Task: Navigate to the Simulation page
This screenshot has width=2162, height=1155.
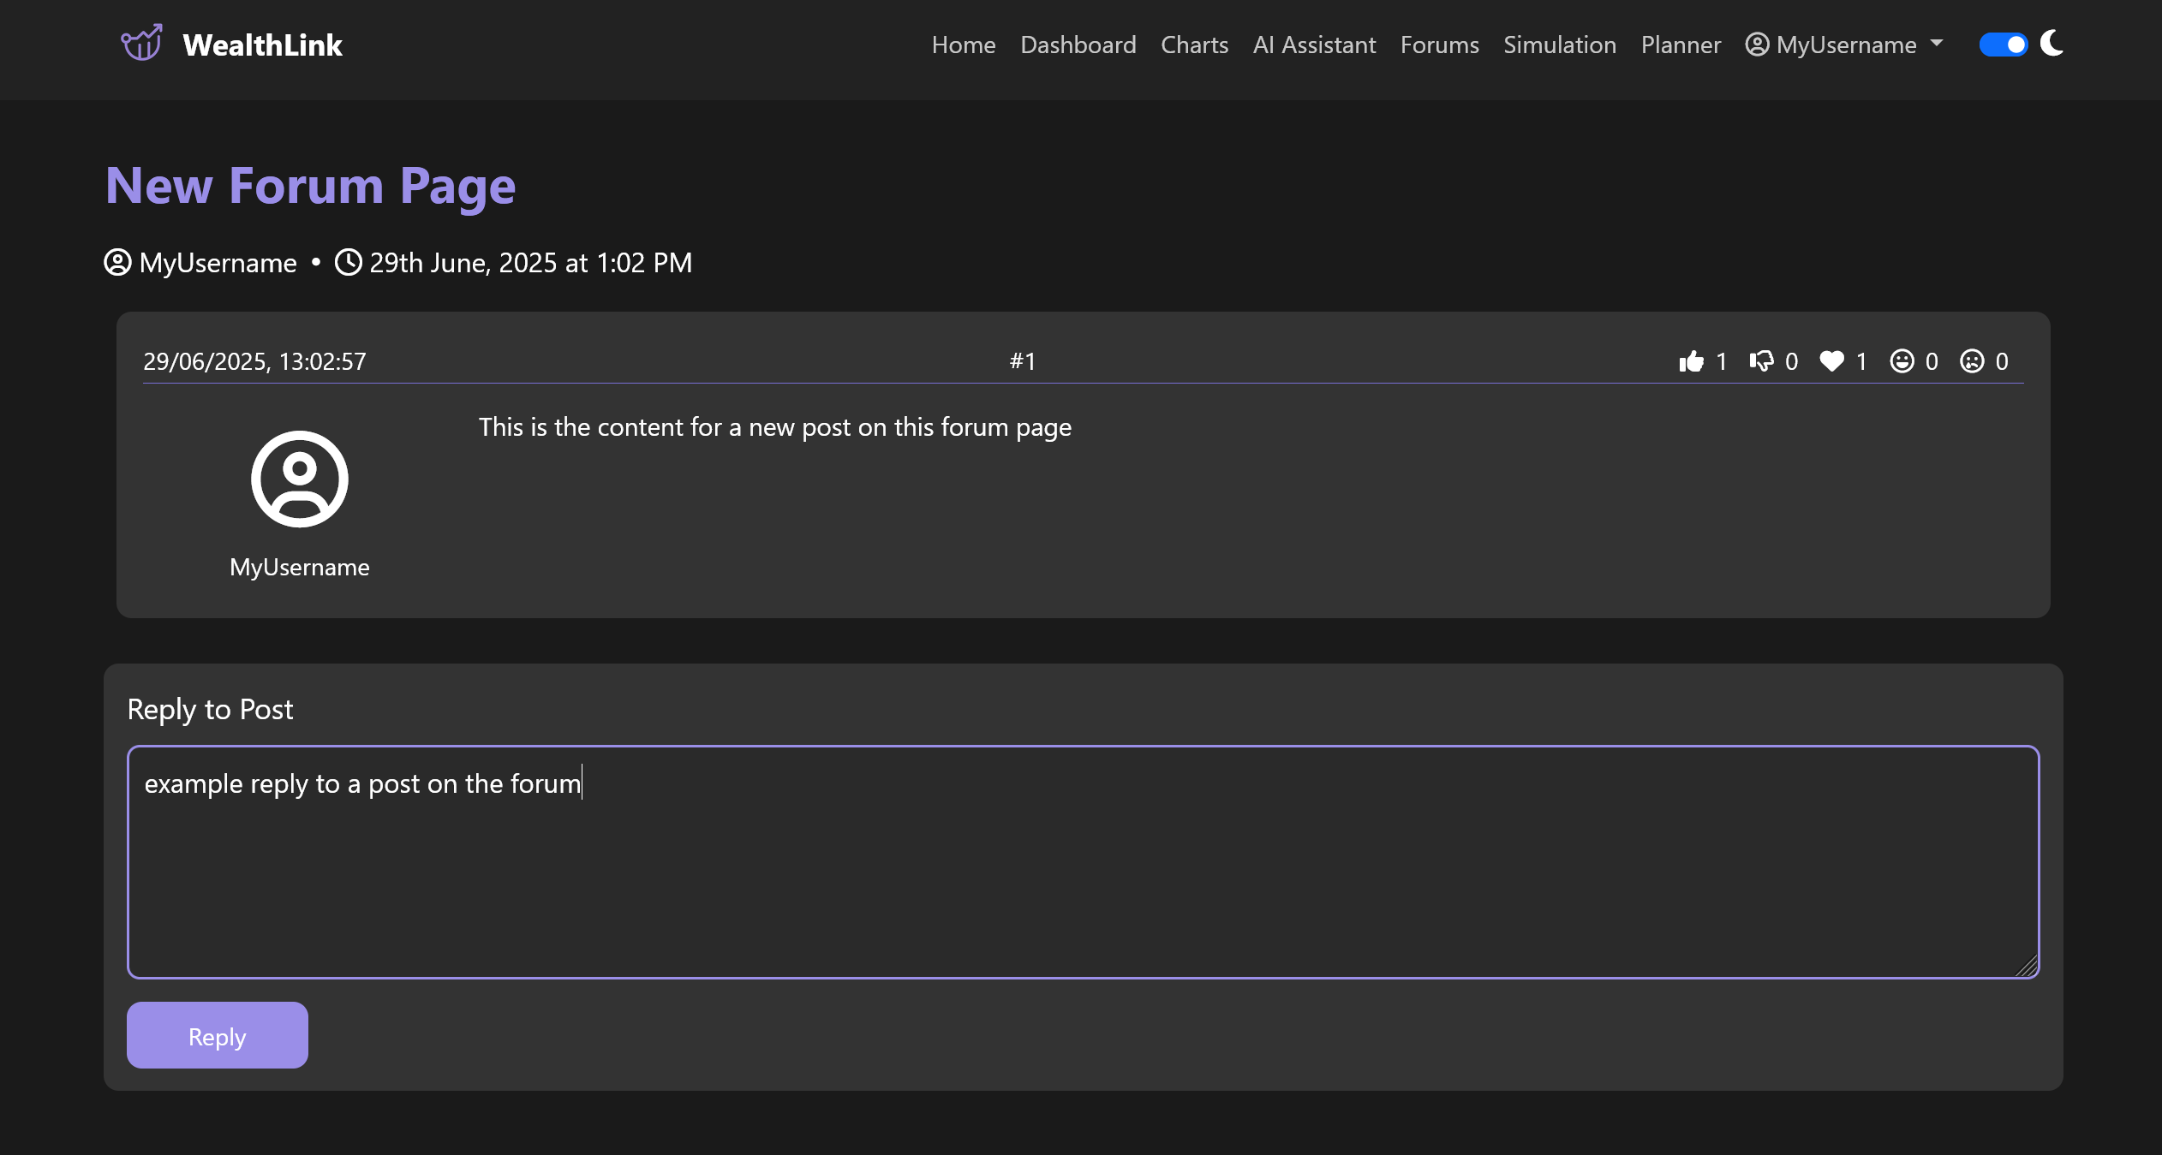Action: [1559, 45]
